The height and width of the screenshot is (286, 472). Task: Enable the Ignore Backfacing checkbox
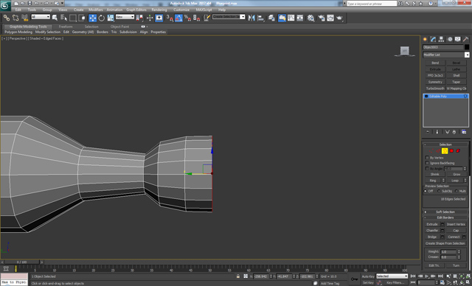pos(427,163)
